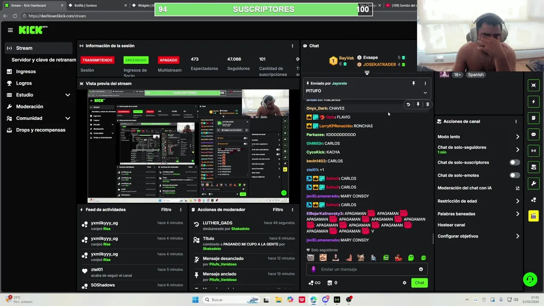Screen dimensions: 544x306
Task: Open Moderación in the sidebar
Action: pos(30,107)
